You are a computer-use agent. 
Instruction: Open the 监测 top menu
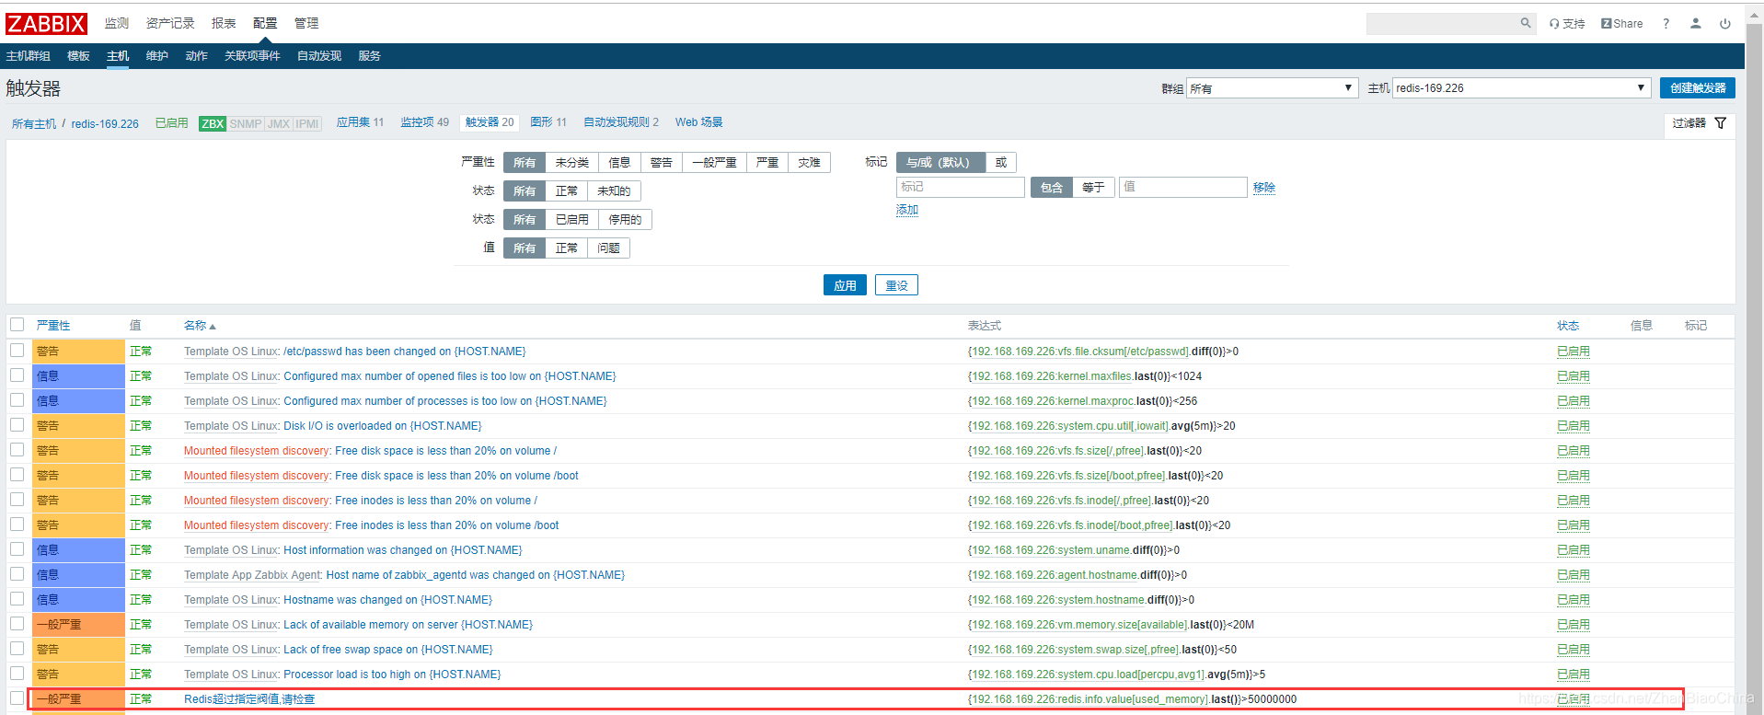[x=117, y=23]
